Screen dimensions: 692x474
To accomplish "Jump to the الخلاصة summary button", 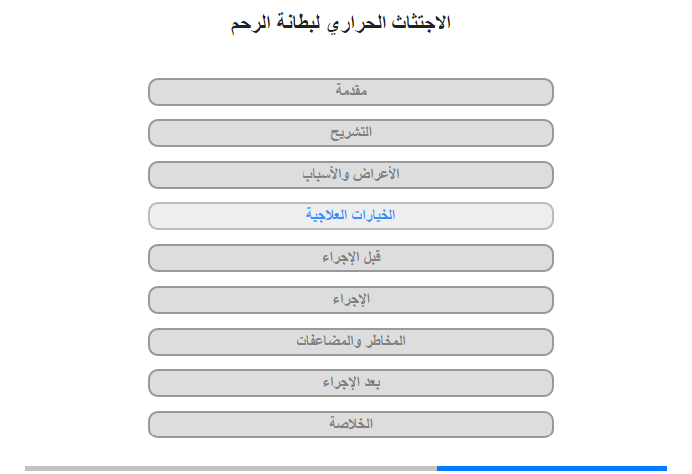I will (x=351, y=425).
